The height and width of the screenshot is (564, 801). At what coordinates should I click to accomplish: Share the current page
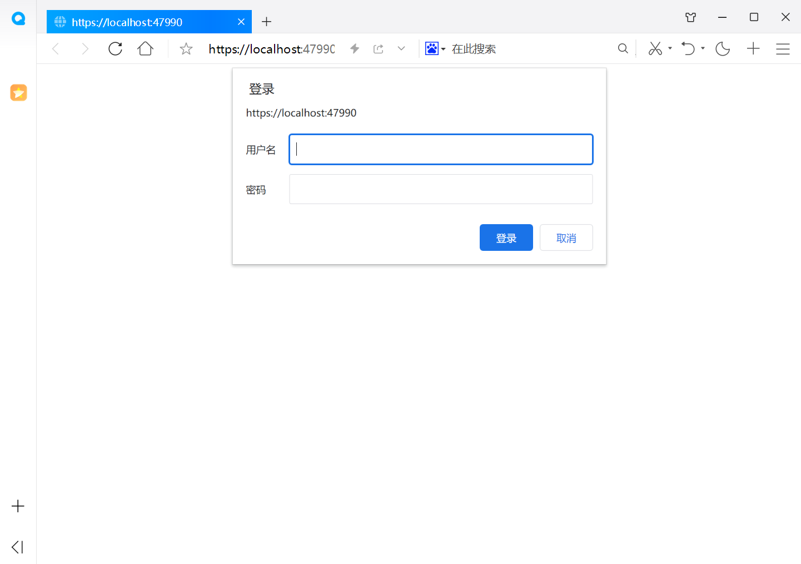tap(379, 49)
